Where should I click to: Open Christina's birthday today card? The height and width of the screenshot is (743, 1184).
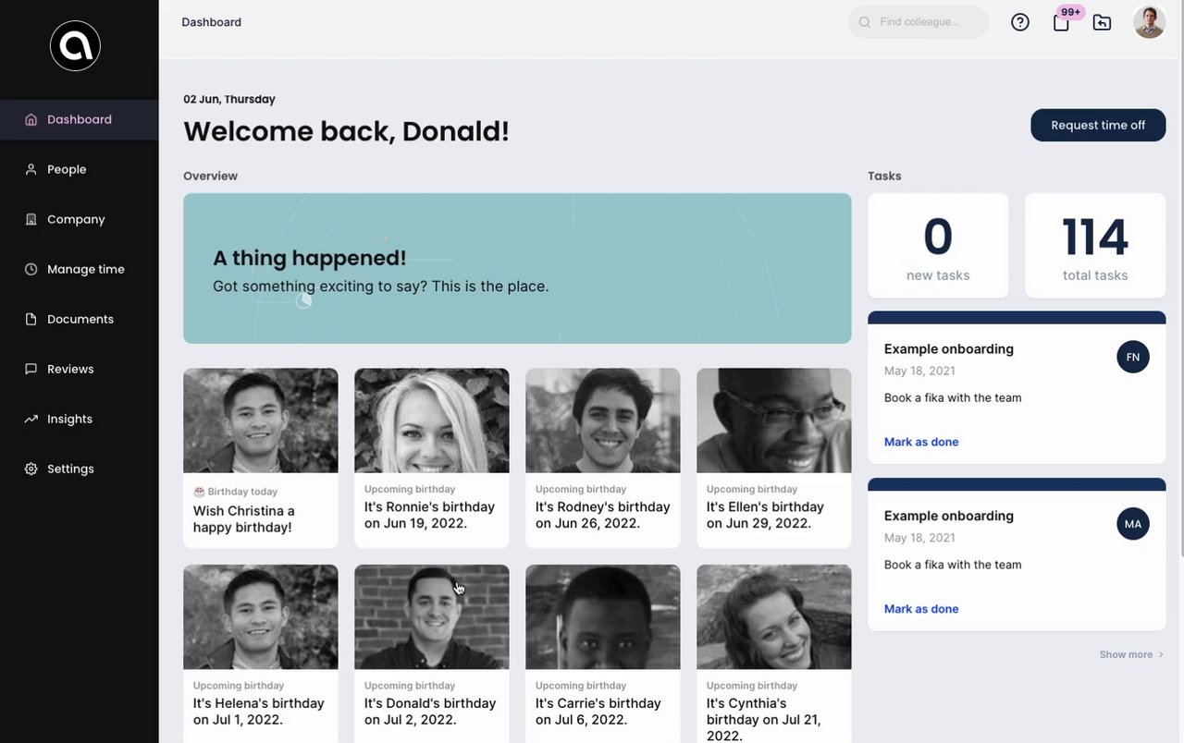point(261,457)
